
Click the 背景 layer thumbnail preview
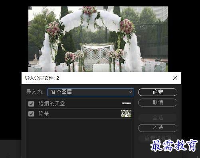[x=126, y=114]
